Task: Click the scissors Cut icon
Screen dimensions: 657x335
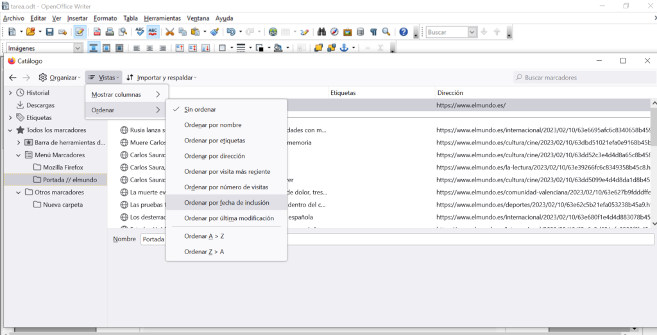Action: (170, 31)
